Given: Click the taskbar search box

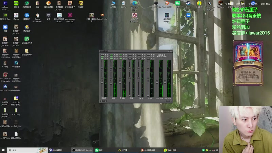Looking at the screenshot, I should [27, 150].
